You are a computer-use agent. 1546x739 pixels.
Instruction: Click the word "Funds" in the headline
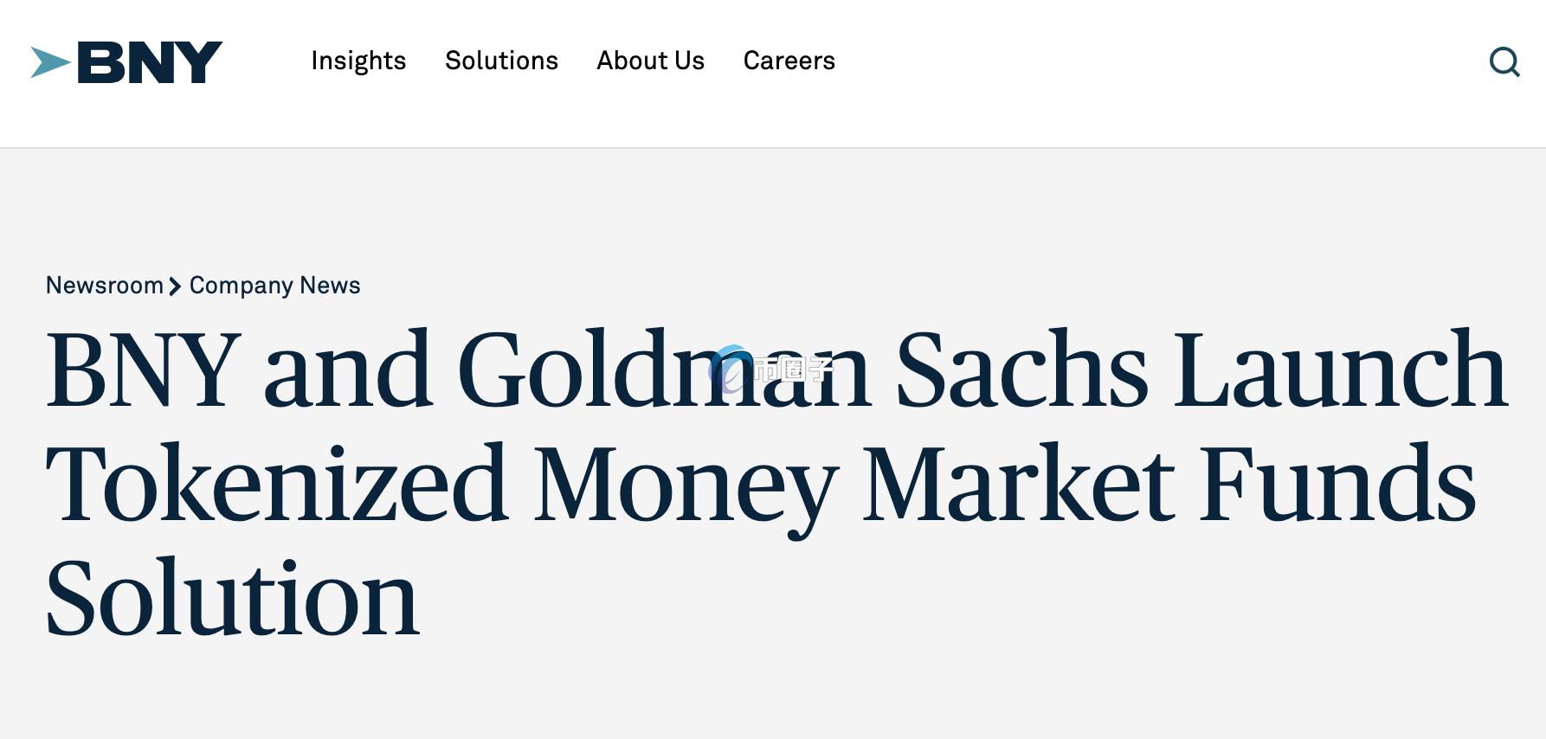coord(1337,483)
